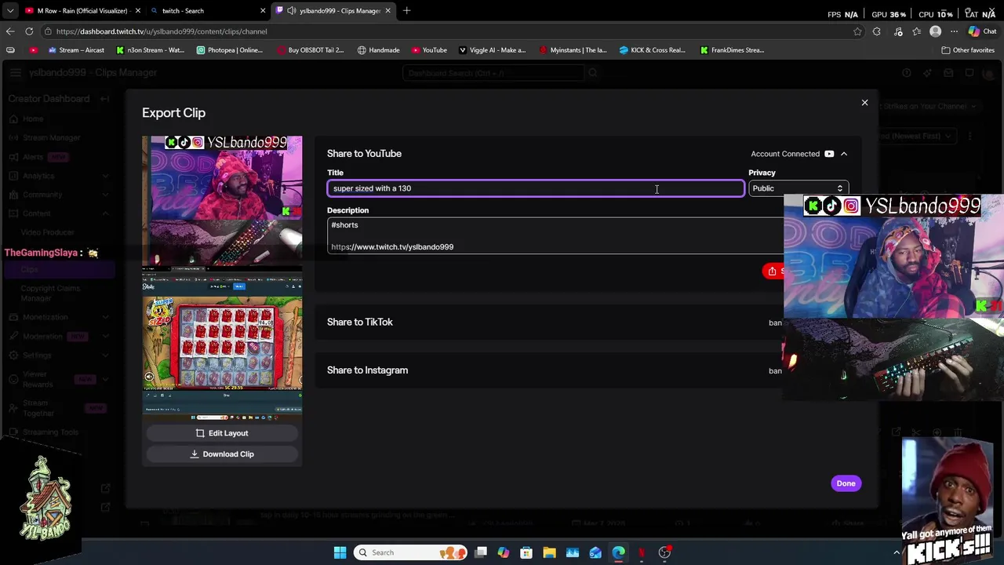Open the KICK & Cross Real bookmark

click(x=653, y=50)
